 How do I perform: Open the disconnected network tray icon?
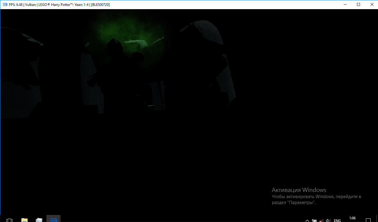321,220
